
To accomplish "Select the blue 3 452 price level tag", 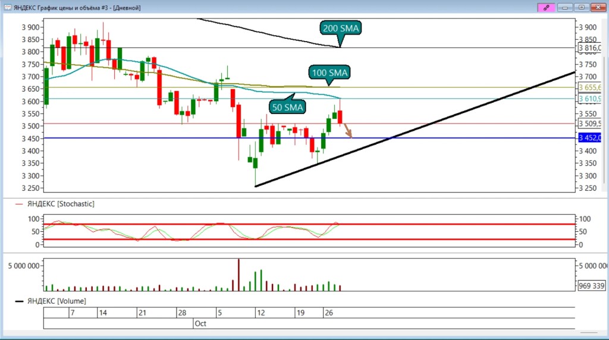I will tap(589, 138).
